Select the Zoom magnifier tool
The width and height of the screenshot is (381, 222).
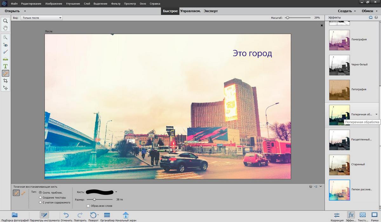pyautogui.click(x=5, y=21)
